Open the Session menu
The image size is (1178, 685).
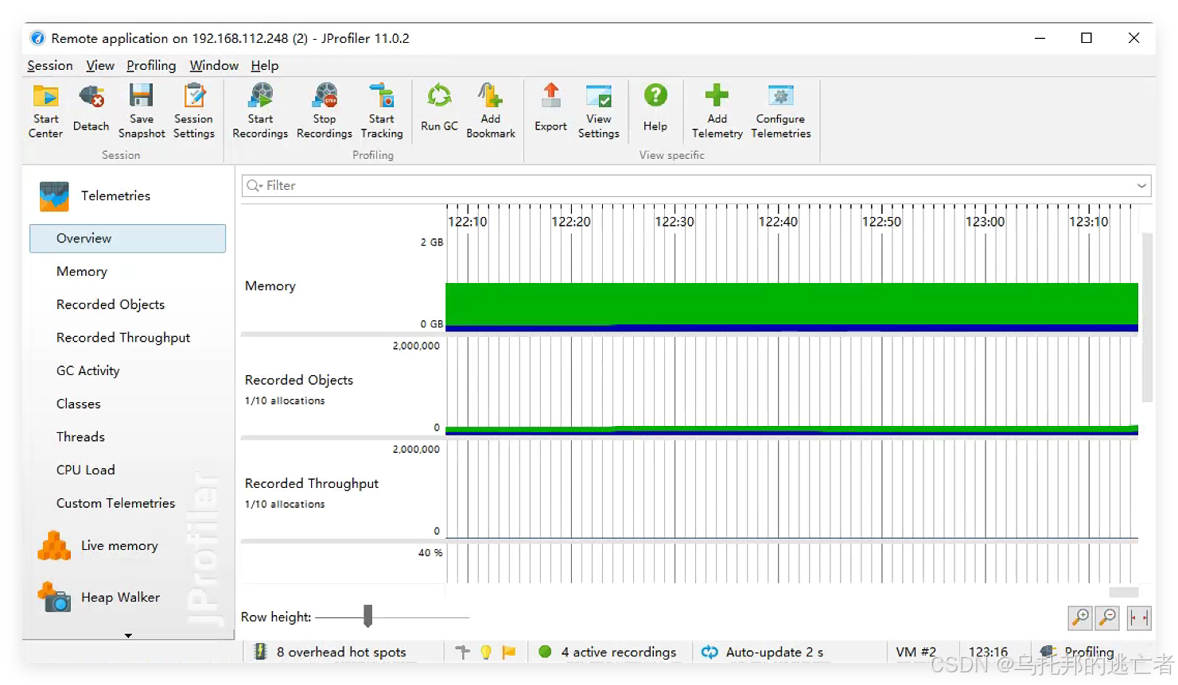pyautogui.click(x=50, y=66)
